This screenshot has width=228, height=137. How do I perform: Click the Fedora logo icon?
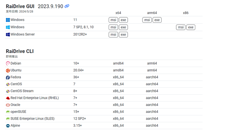8,77
